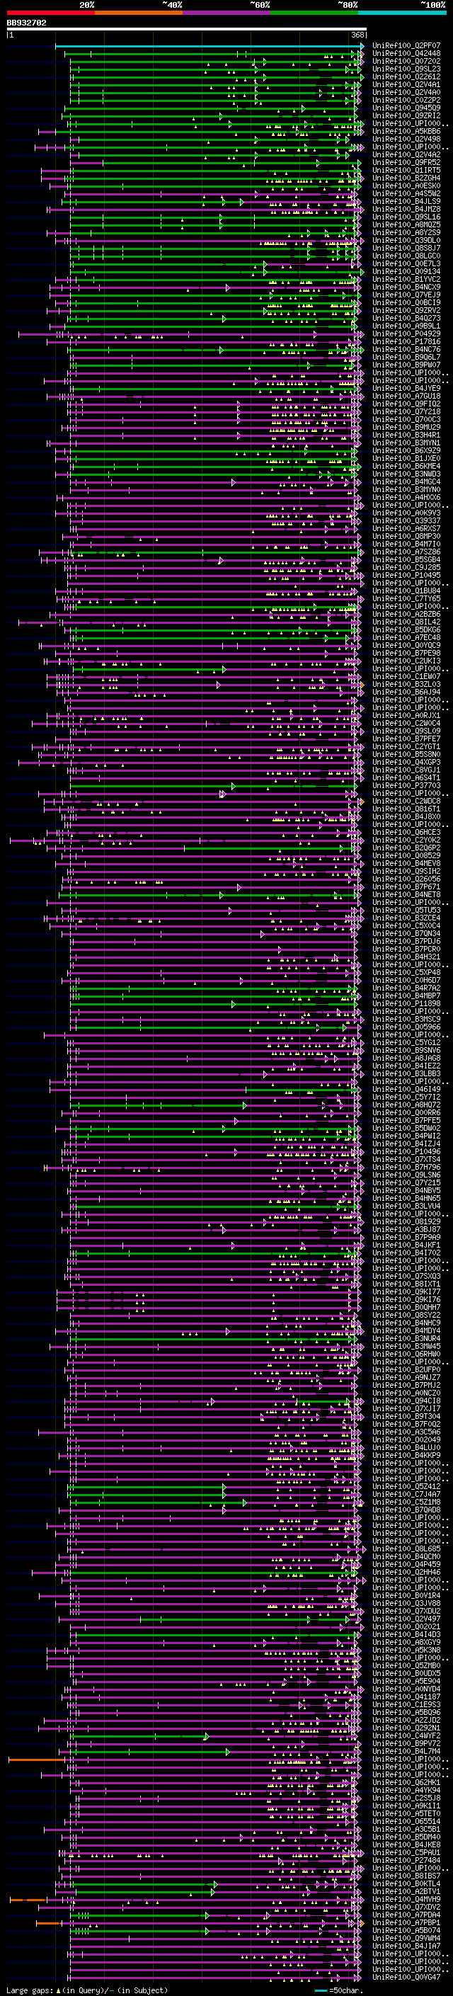Select the label UniRef100_Q9SL16
Image resolution: width=453 pixels, height=1996 pixels.
point(406,217)
